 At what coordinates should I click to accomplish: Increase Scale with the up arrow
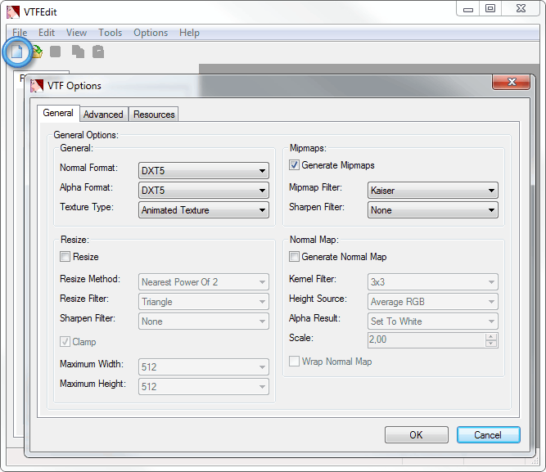point(491,336)
